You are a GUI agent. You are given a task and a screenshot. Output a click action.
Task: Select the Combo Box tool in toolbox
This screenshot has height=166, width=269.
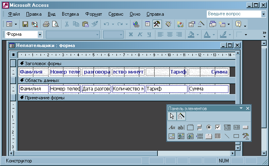click(227, 127)
